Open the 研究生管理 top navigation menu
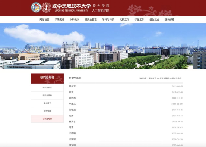 pos(91,19)
